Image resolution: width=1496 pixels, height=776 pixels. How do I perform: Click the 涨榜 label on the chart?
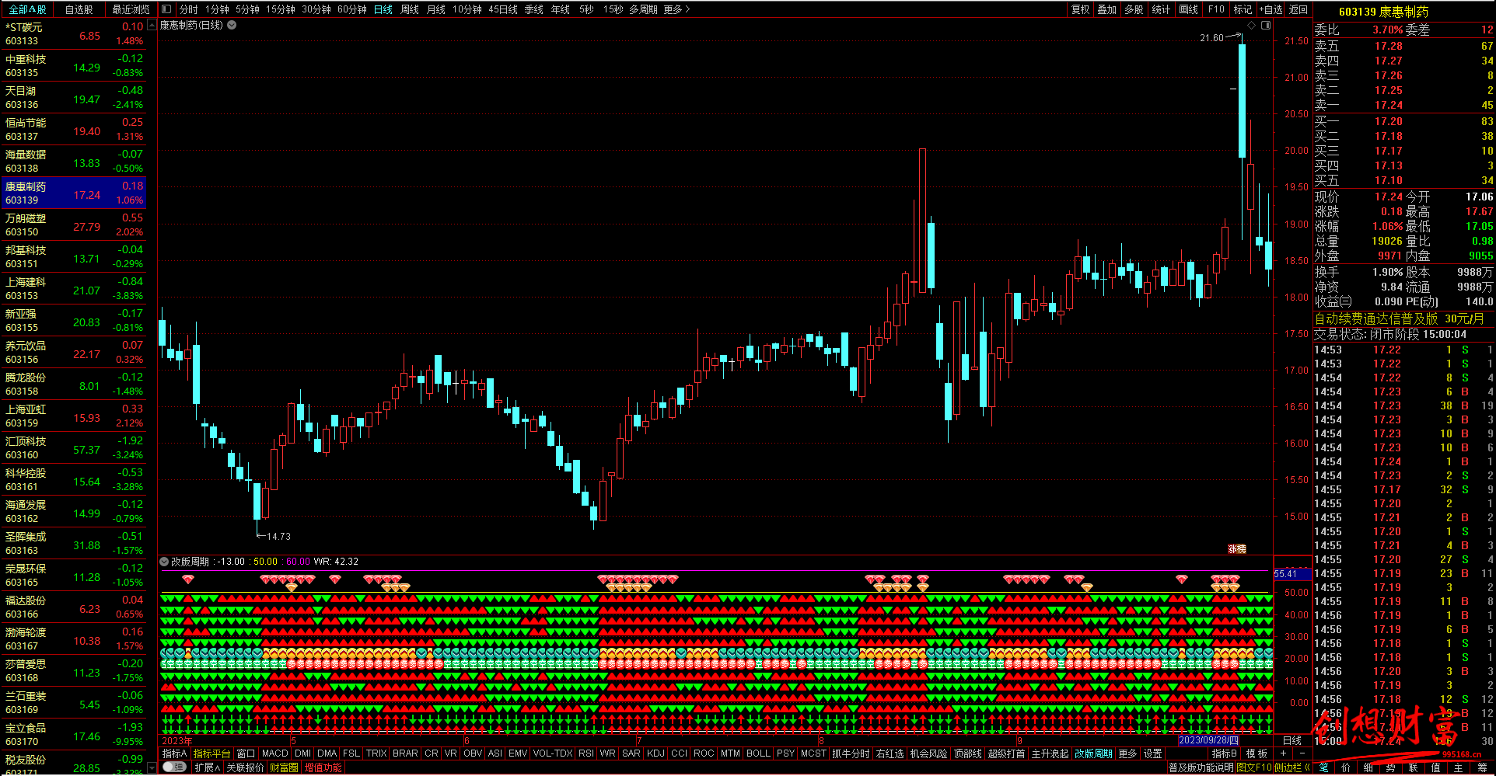pos(1237,548)
